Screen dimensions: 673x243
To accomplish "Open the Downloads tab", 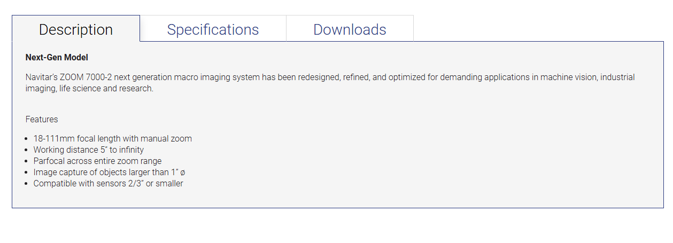I will coord(350,29).
